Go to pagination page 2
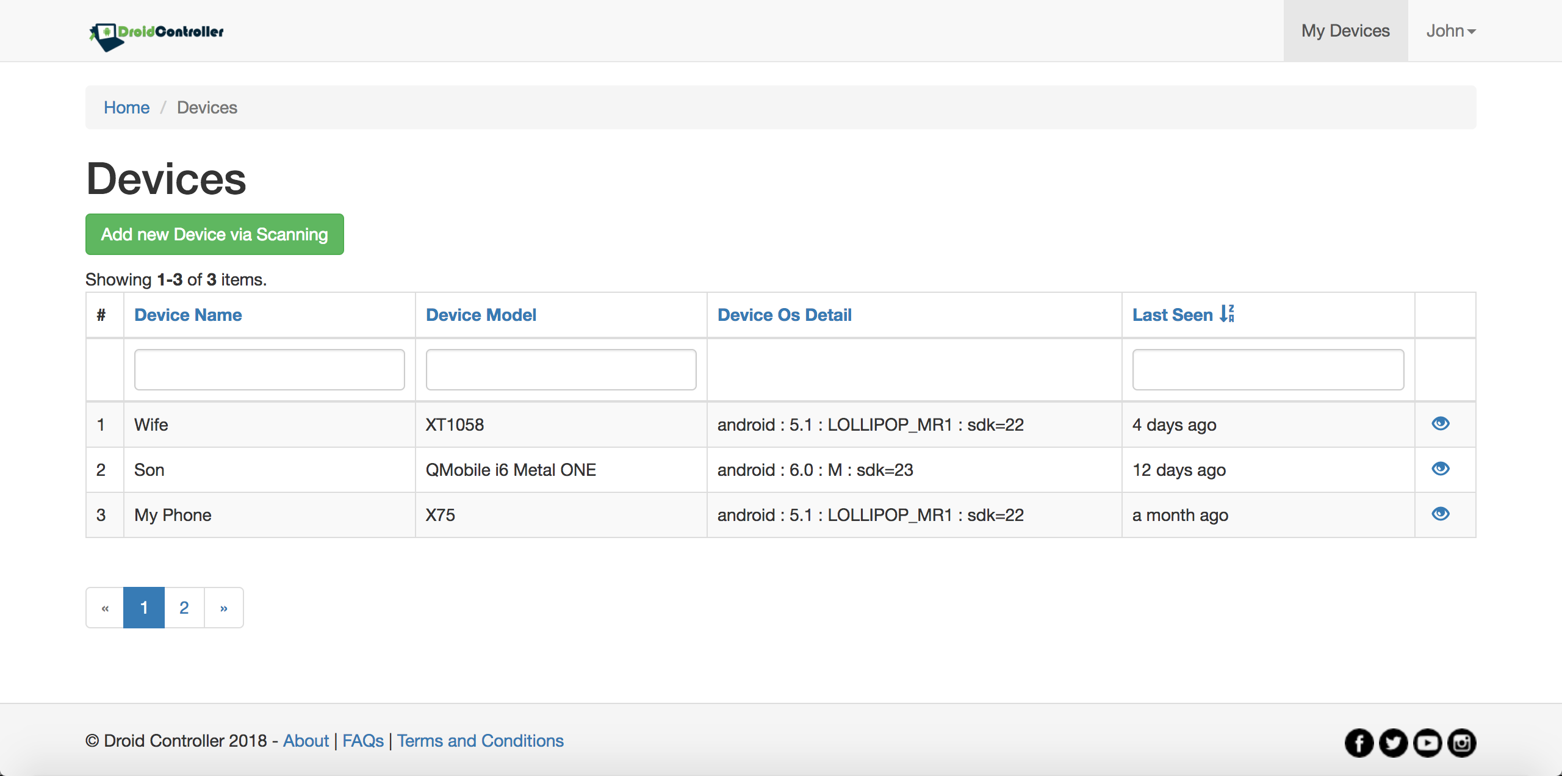Screen dimensions: 1562x776 184,608
